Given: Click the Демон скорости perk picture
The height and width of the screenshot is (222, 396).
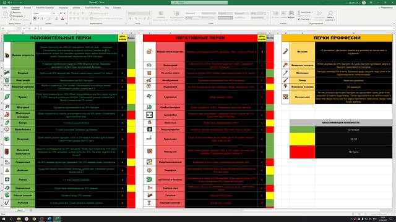Looking at the screenshot, I should (x=7, y=55).
